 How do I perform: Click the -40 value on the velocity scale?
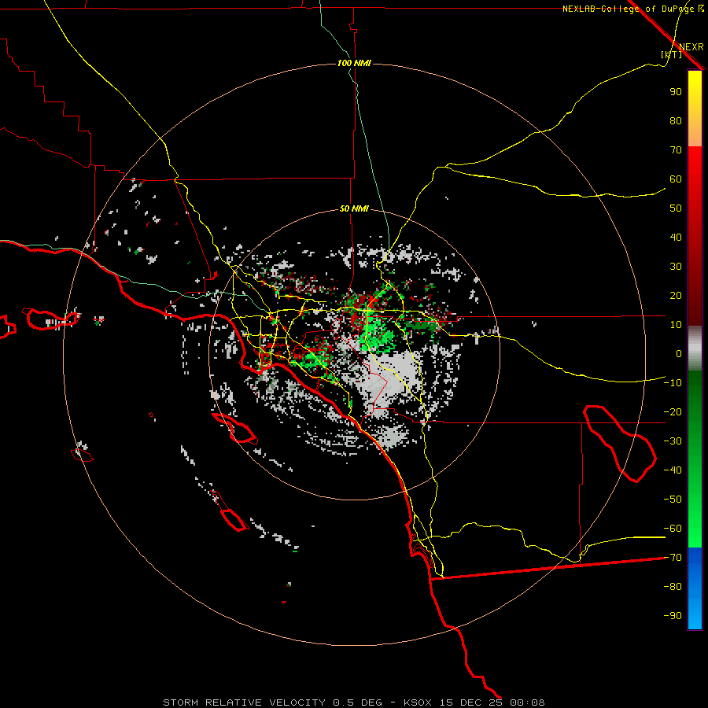(x=673, y=470)
